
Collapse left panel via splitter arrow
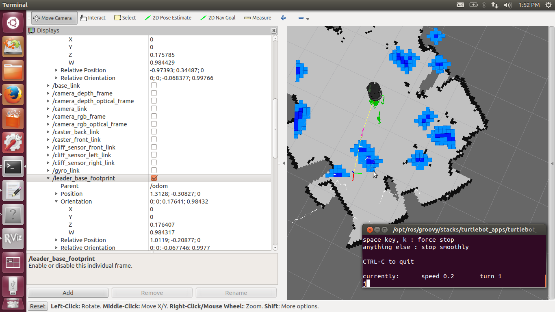284,163
